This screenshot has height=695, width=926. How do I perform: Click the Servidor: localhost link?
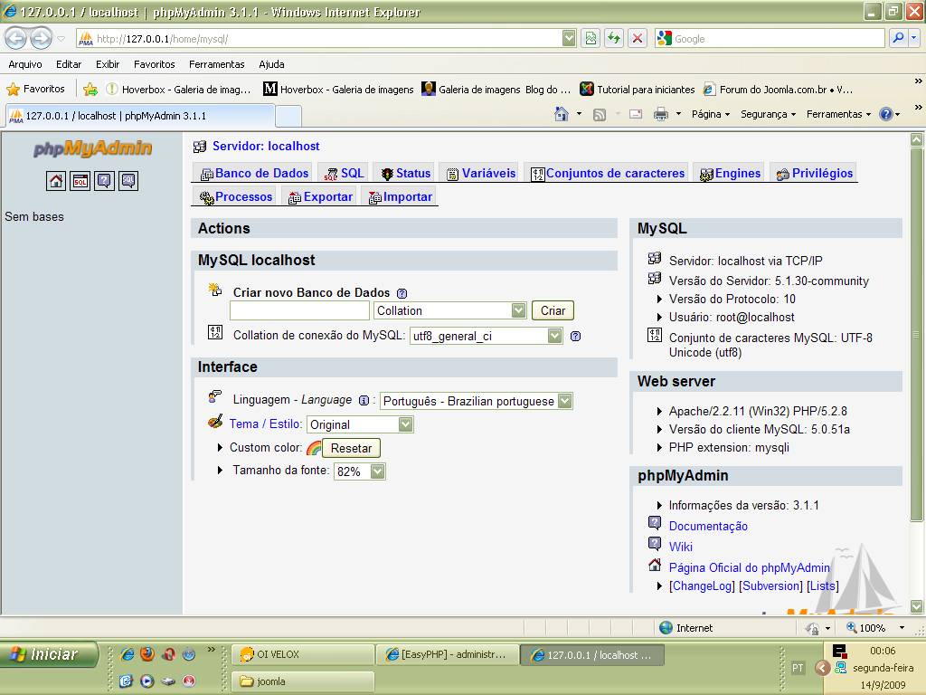pos(266,146)
